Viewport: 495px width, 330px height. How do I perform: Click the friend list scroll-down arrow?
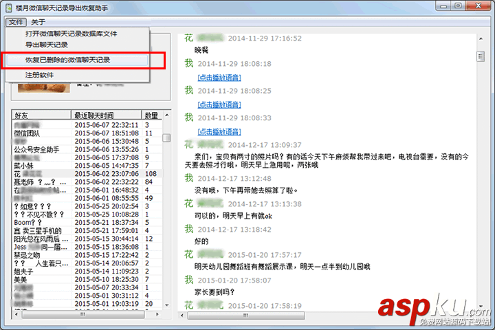point(166,305)
